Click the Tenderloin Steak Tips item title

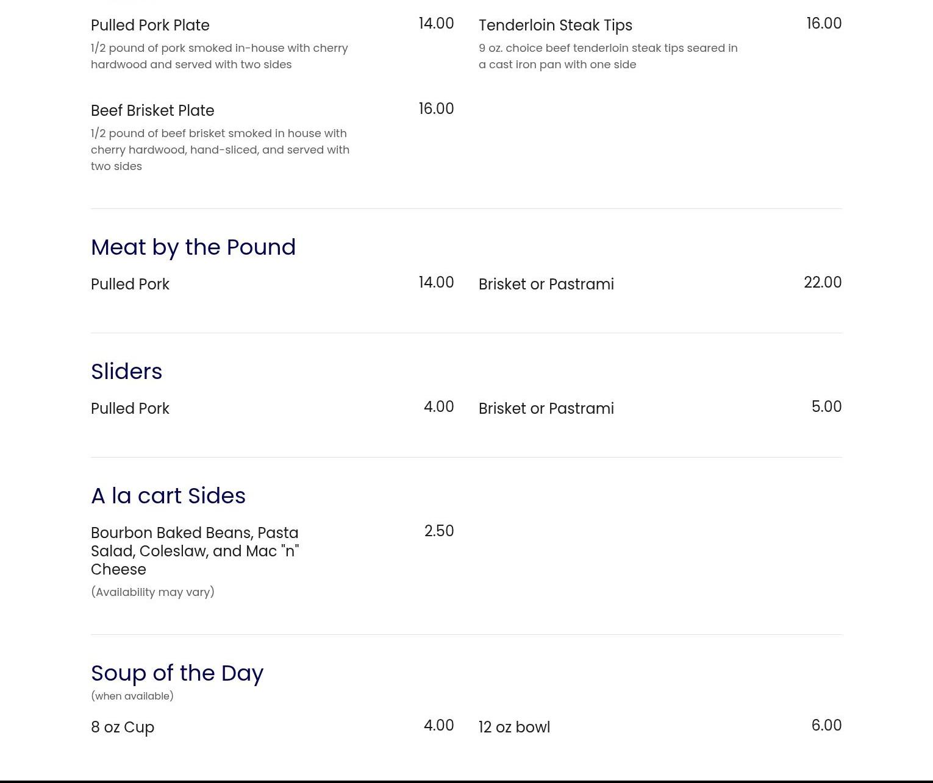555,26
